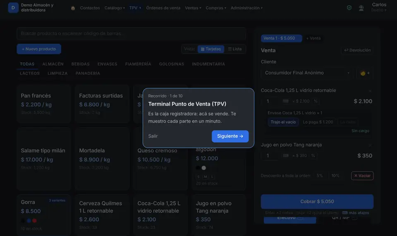Open the user avatar icon next to Carlos
Image resolution: width=397 pixels, height=236 pixels.
361,8
